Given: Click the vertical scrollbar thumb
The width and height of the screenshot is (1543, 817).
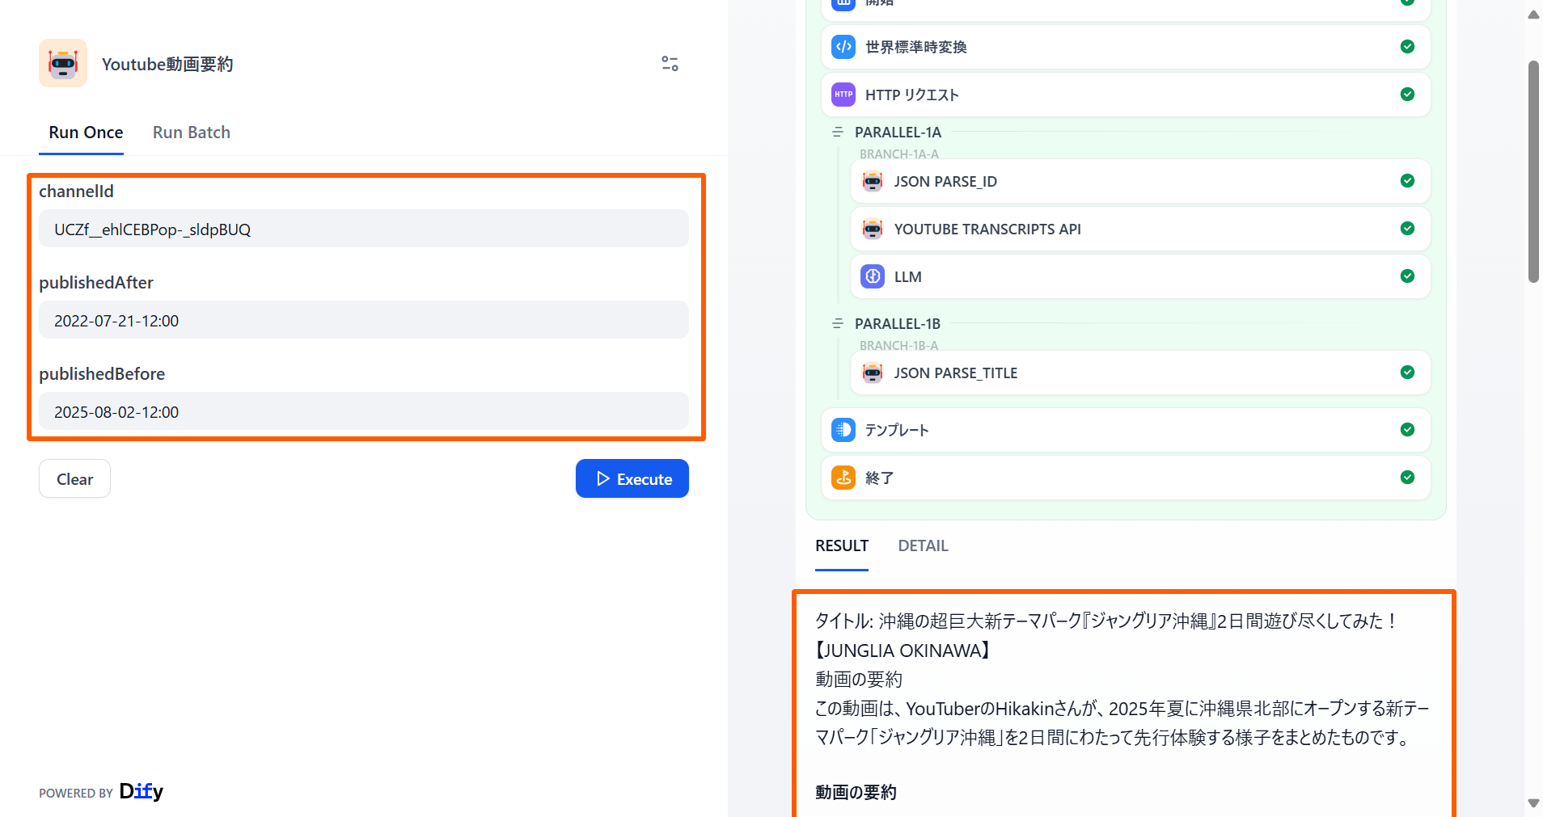Looking at the screenshot, I should click(1532, 171).
